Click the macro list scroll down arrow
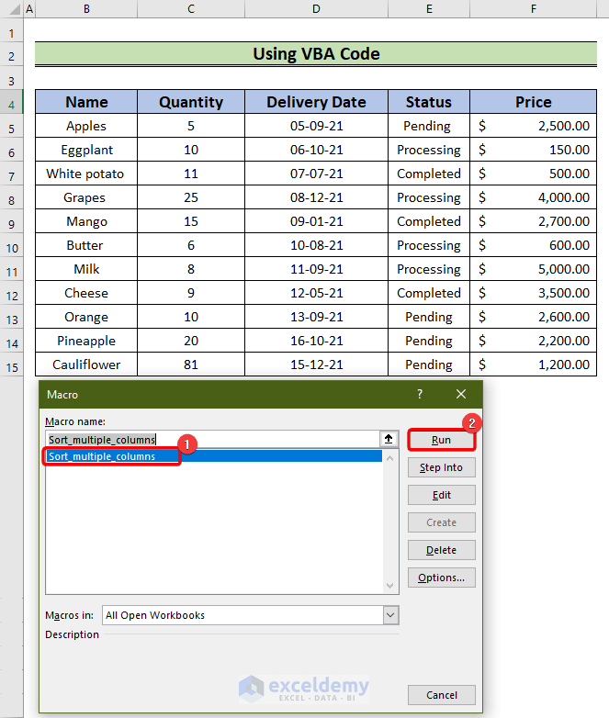The width and height of the screenshot is (609, 718). 390,585
